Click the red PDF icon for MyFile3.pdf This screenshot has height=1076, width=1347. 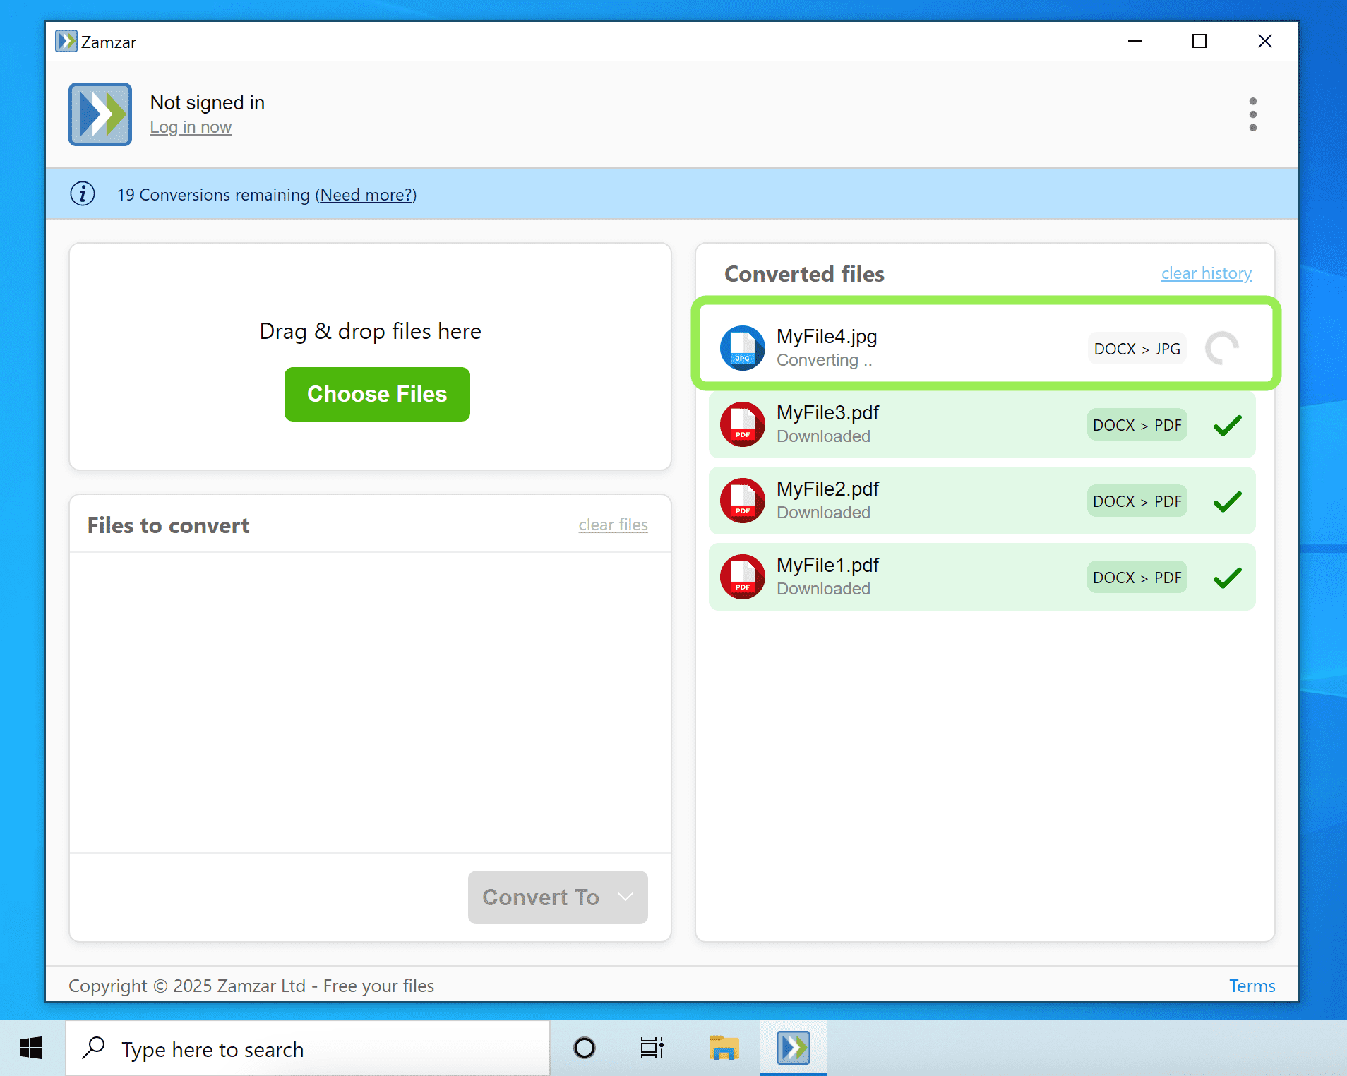[x=742, y=424]
